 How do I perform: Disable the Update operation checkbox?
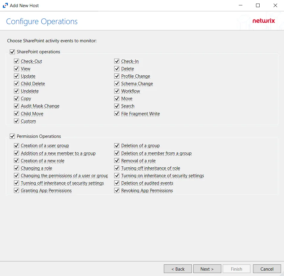click(x=16, y=76)
